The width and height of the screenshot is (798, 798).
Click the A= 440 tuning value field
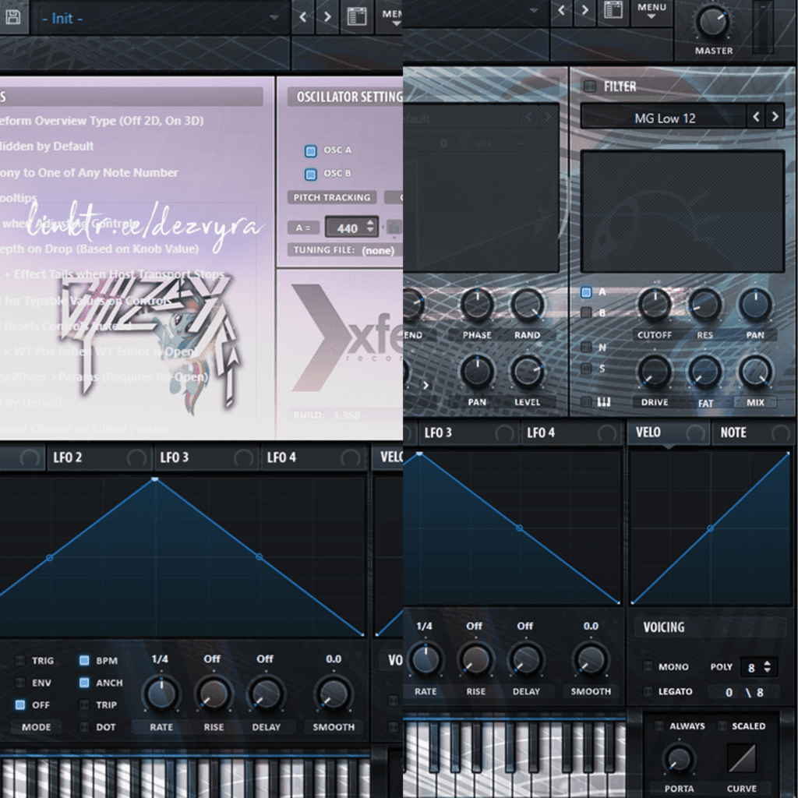347,228
